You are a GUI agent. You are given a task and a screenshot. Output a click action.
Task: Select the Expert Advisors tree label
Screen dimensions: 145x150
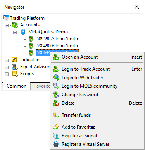(35, 67)
